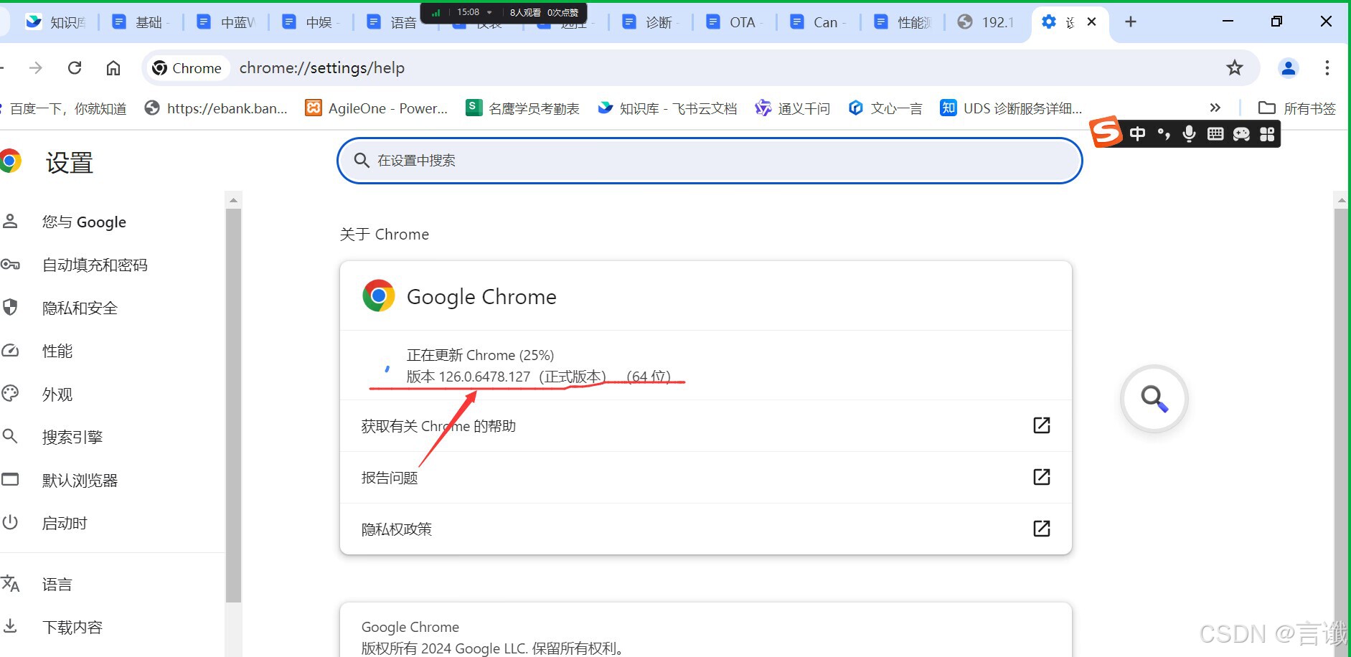This screenshot has width=1351, height=657.
Task: Toggle Sogou Chinese/English mode 中 icon
Action: (x=1137, y=134)
